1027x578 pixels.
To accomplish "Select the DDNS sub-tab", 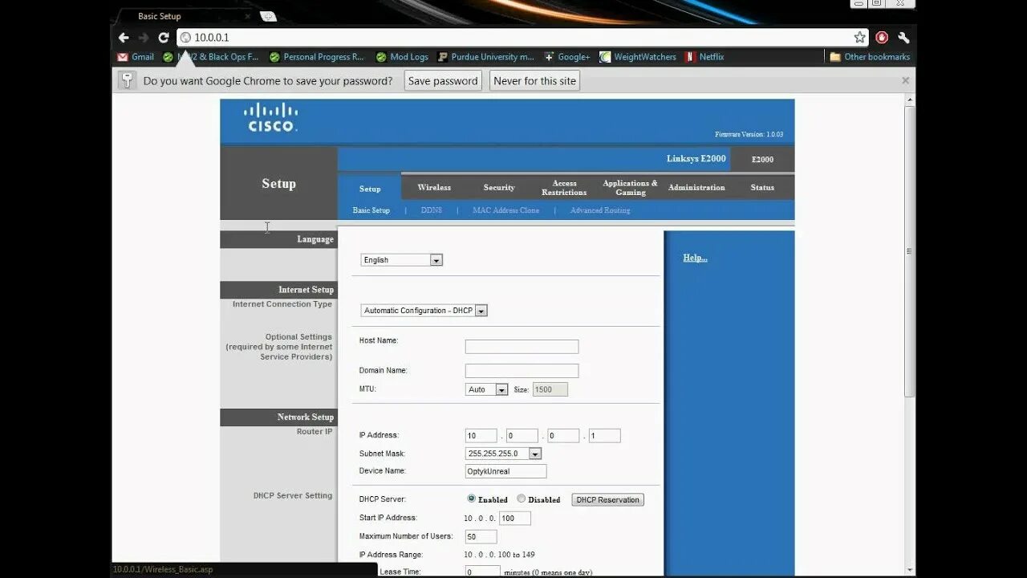I will [x=432, y=210].
